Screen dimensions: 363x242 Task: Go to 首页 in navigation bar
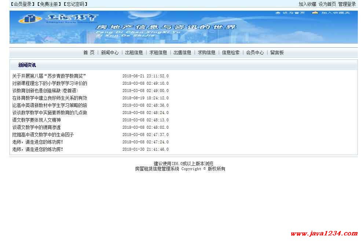(89, 52)
